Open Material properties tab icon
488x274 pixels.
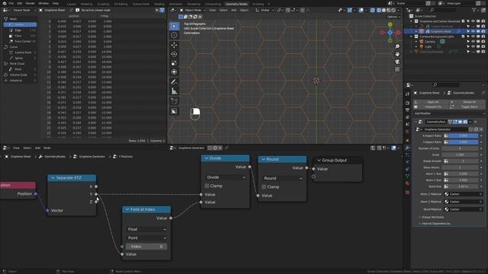407,183
